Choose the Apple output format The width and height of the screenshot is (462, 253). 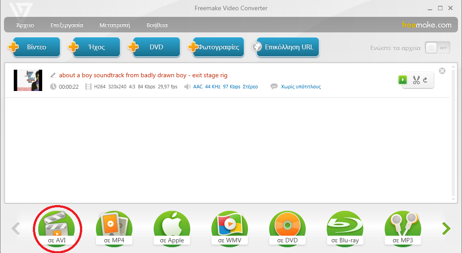tap(172, 228)
